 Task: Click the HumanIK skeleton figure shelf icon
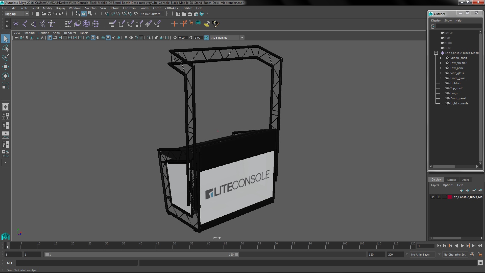click(x=51, y=24)
